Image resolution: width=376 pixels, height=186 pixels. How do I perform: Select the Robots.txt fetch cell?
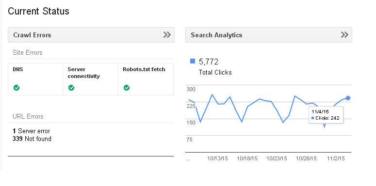click(146, 79)
